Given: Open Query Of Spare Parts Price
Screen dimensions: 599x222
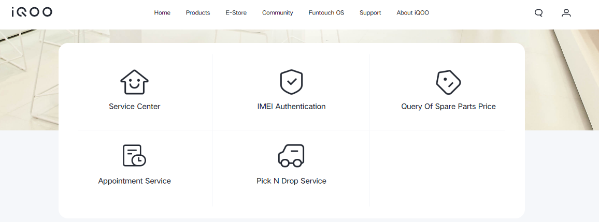Looking at the screenshot, I should (x=448, y=107).
